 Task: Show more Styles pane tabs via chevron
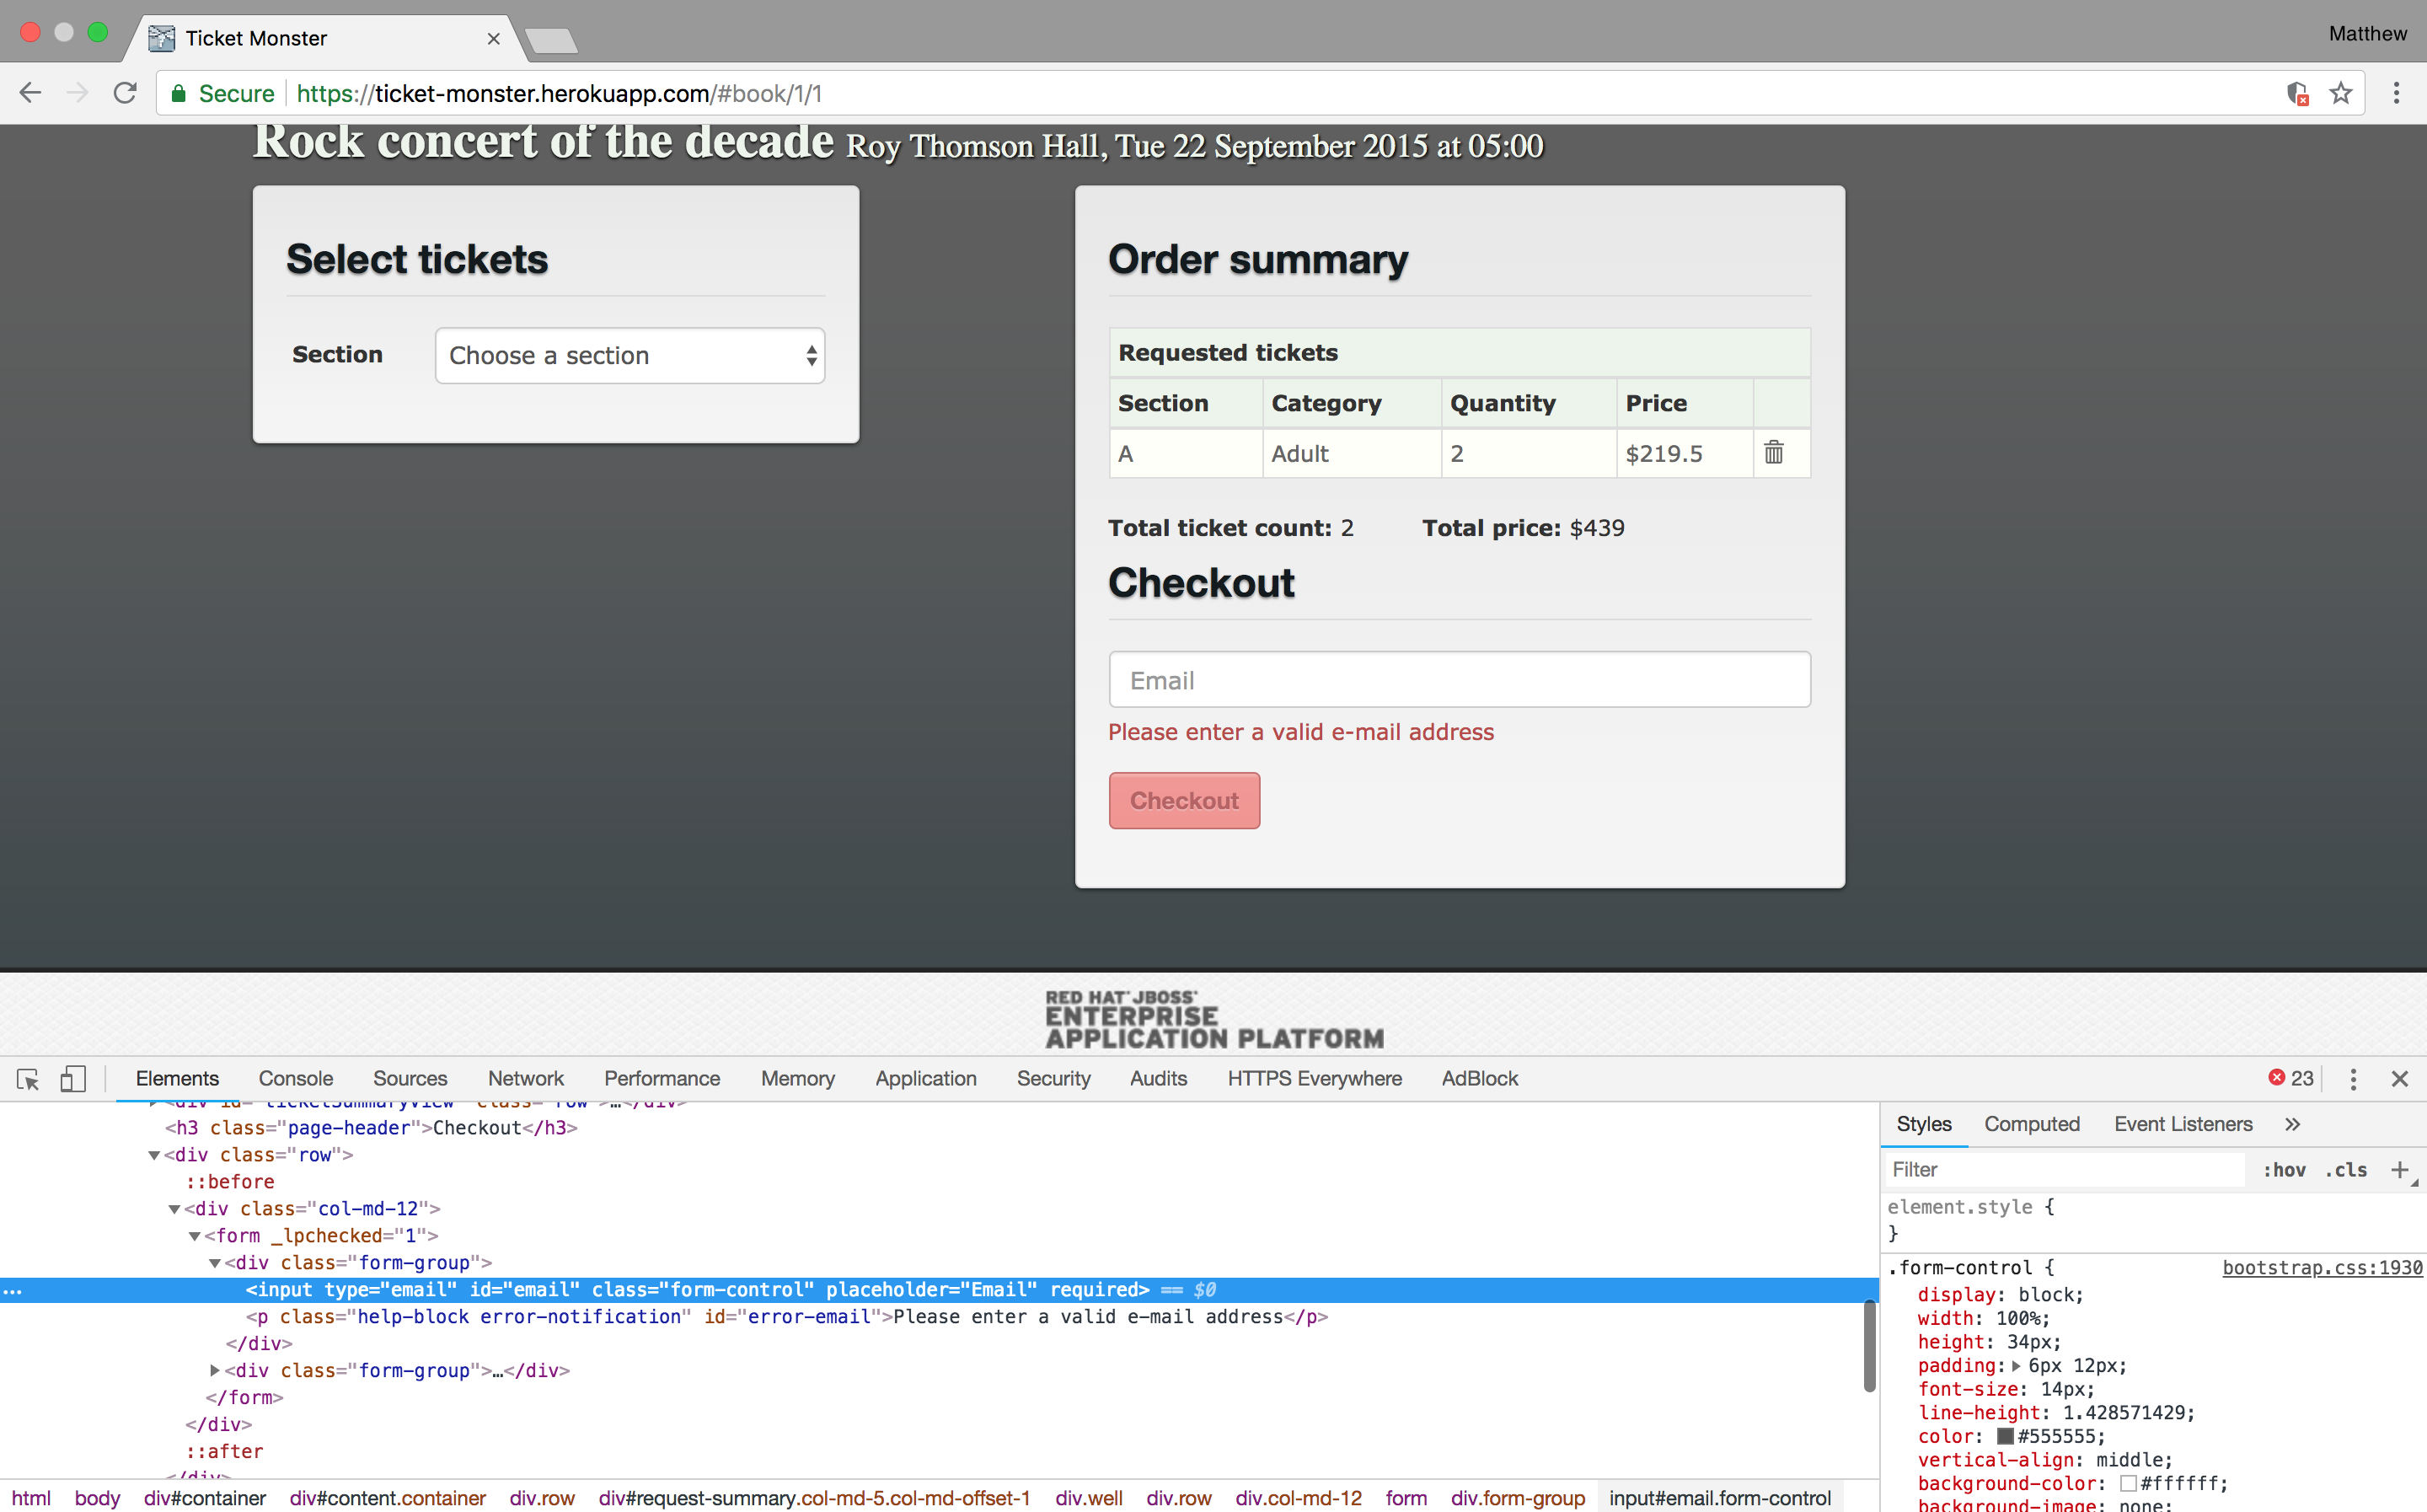(x=2292, y=1125)
